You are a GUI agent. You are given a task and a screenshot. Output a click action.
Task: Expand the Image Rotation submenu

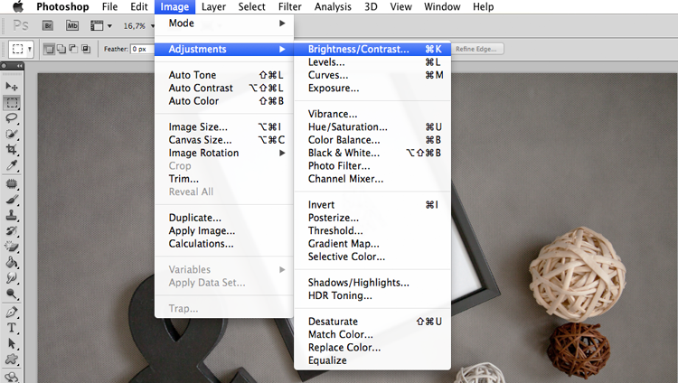pos(224,153)
